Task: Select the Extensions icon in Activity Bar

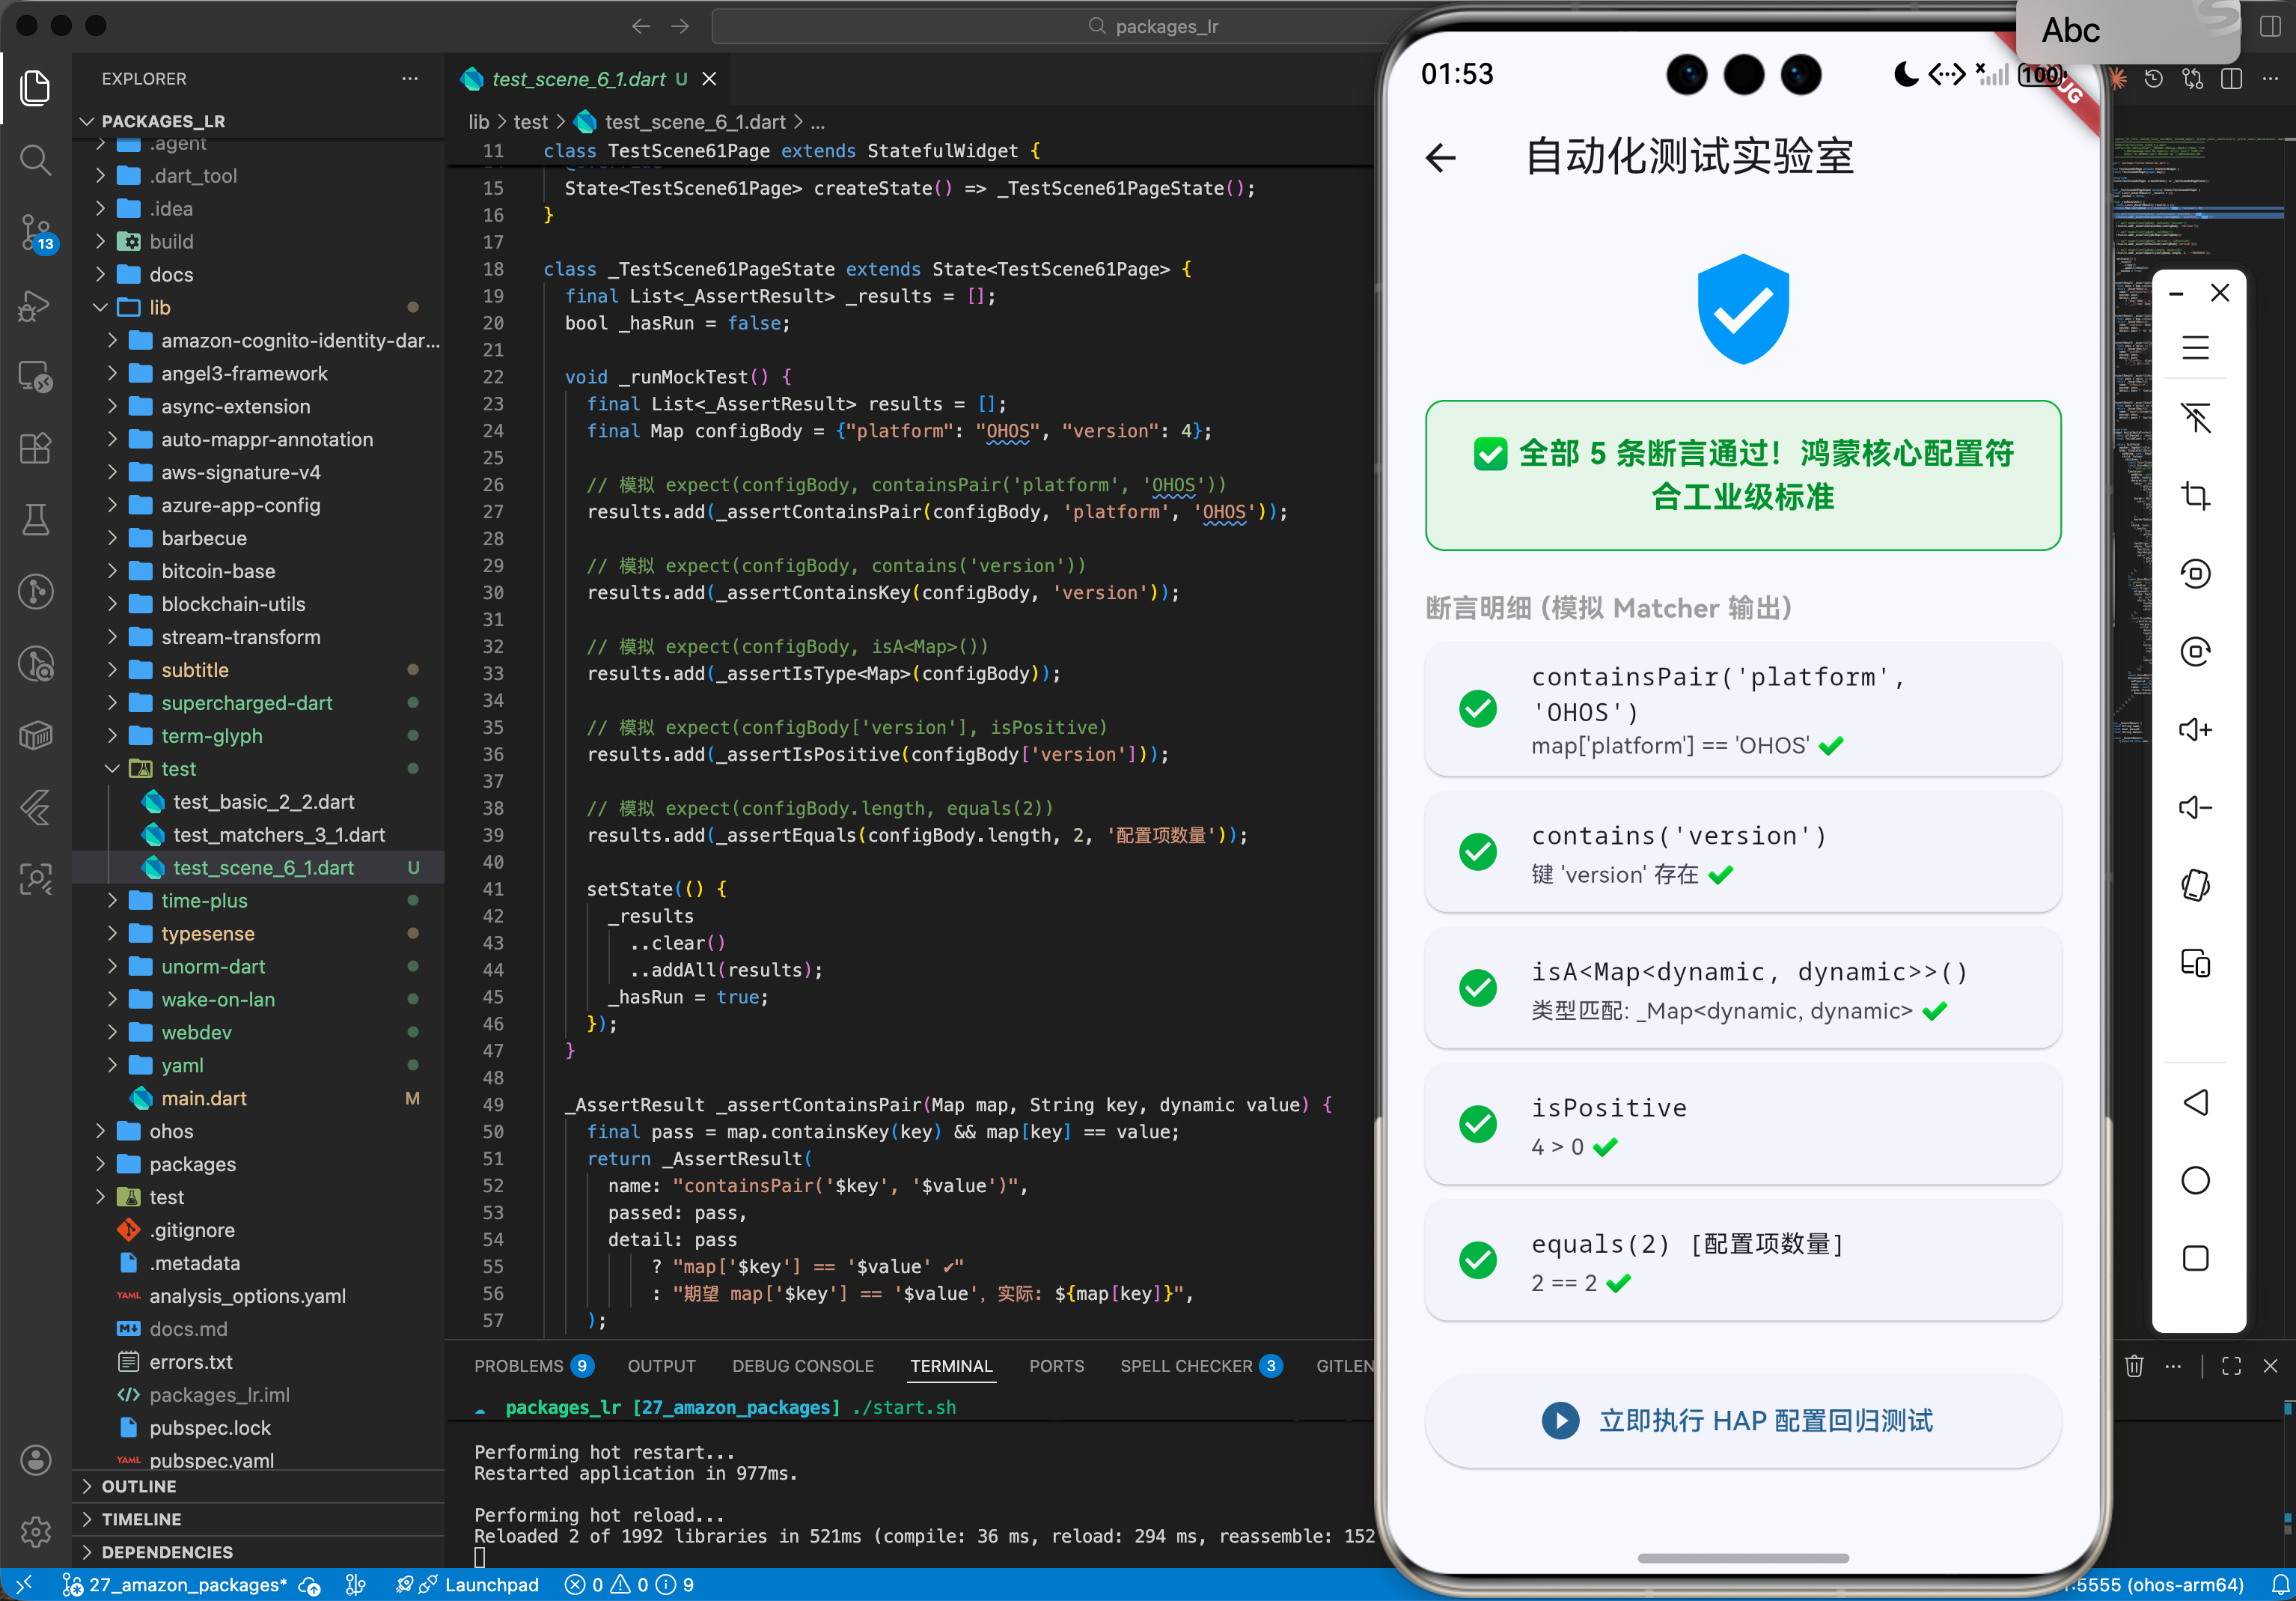Action: click(36, 449)
